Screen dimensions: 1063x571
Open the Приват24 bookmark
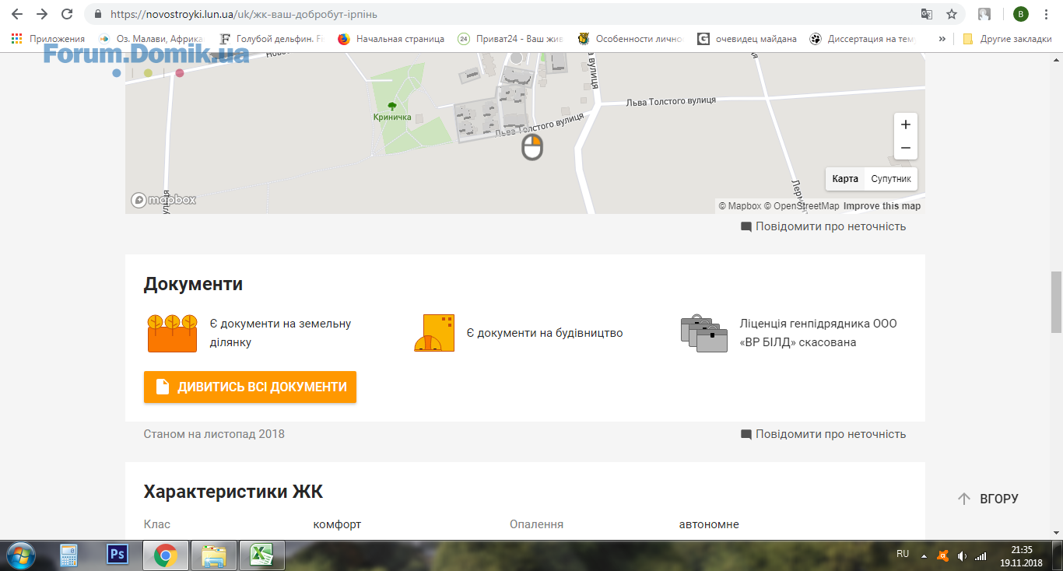(510, 38)
